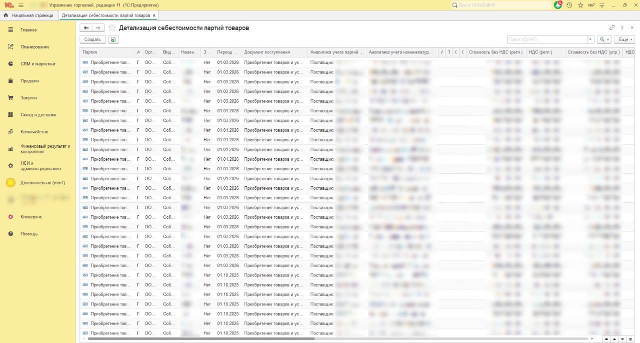This screenshot has width=640, height=343.
Task: Open the Планирование section
Action: pos(35,47)
